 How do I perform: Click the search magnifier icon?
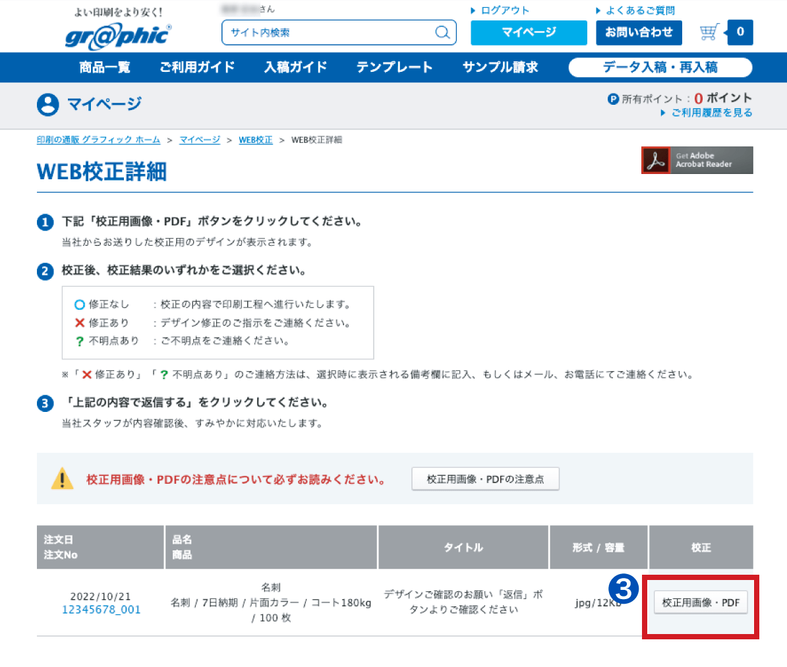(443, 32)
